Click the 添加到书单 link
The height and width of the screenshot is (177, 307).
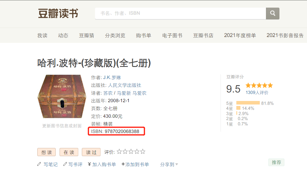137,164
